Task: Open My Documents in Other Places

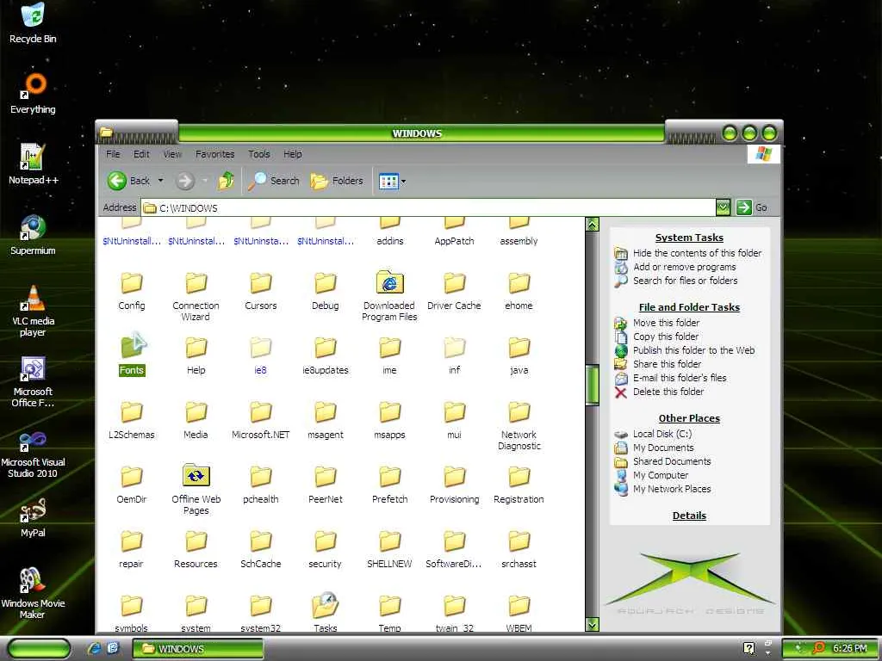Action: point(663,448)
